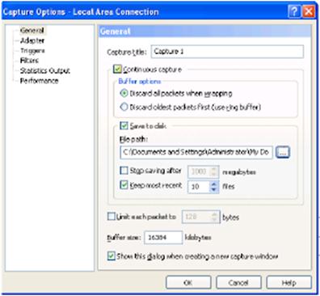This screenshot has width=320, height=296.
Task: Enable Stop saving after checkbox
Action: tap(124, 171)
